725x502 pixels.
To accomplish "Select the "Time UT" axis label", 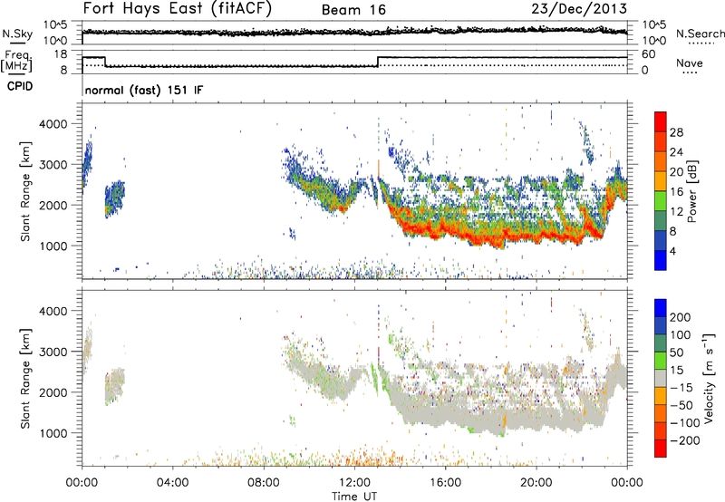I will click(x=354, y=496).
